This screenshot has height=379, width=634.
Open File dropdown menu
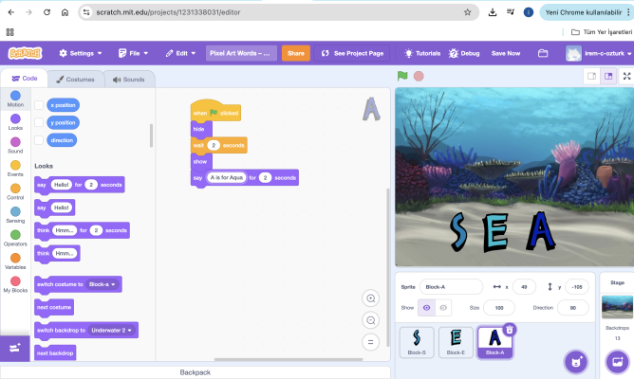(x=133, y=53)
